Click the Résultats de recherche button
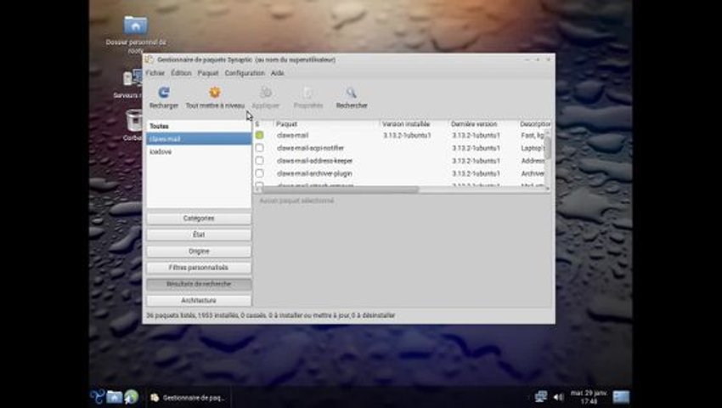722x408 pixels. pos(199,284)
